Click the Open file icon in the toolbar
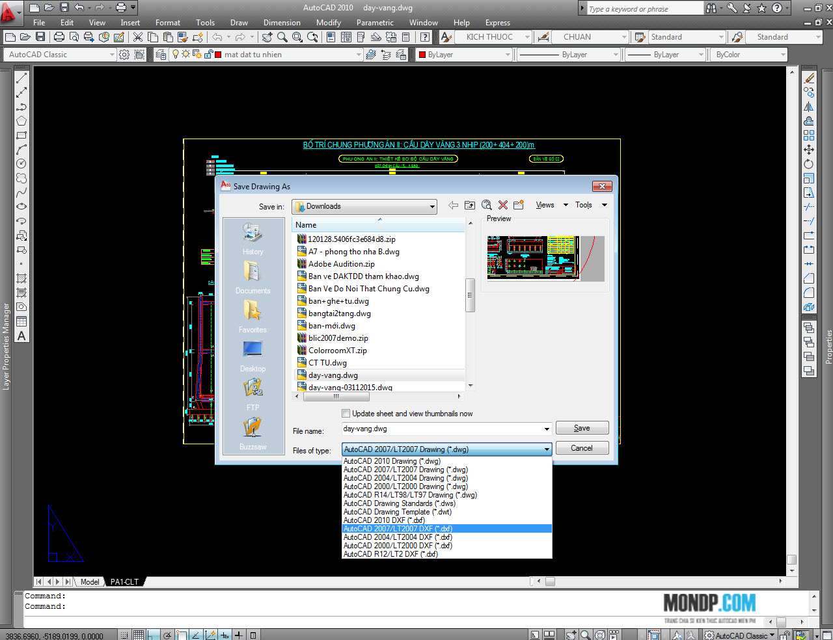 click(x=25, y=37)
